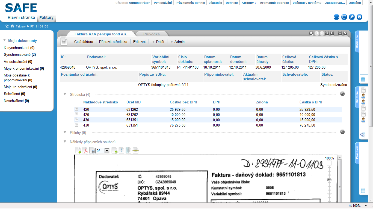Open rotation angle 0° dropdown
This screenshot has width=373, height=209.
pos(107,150)
